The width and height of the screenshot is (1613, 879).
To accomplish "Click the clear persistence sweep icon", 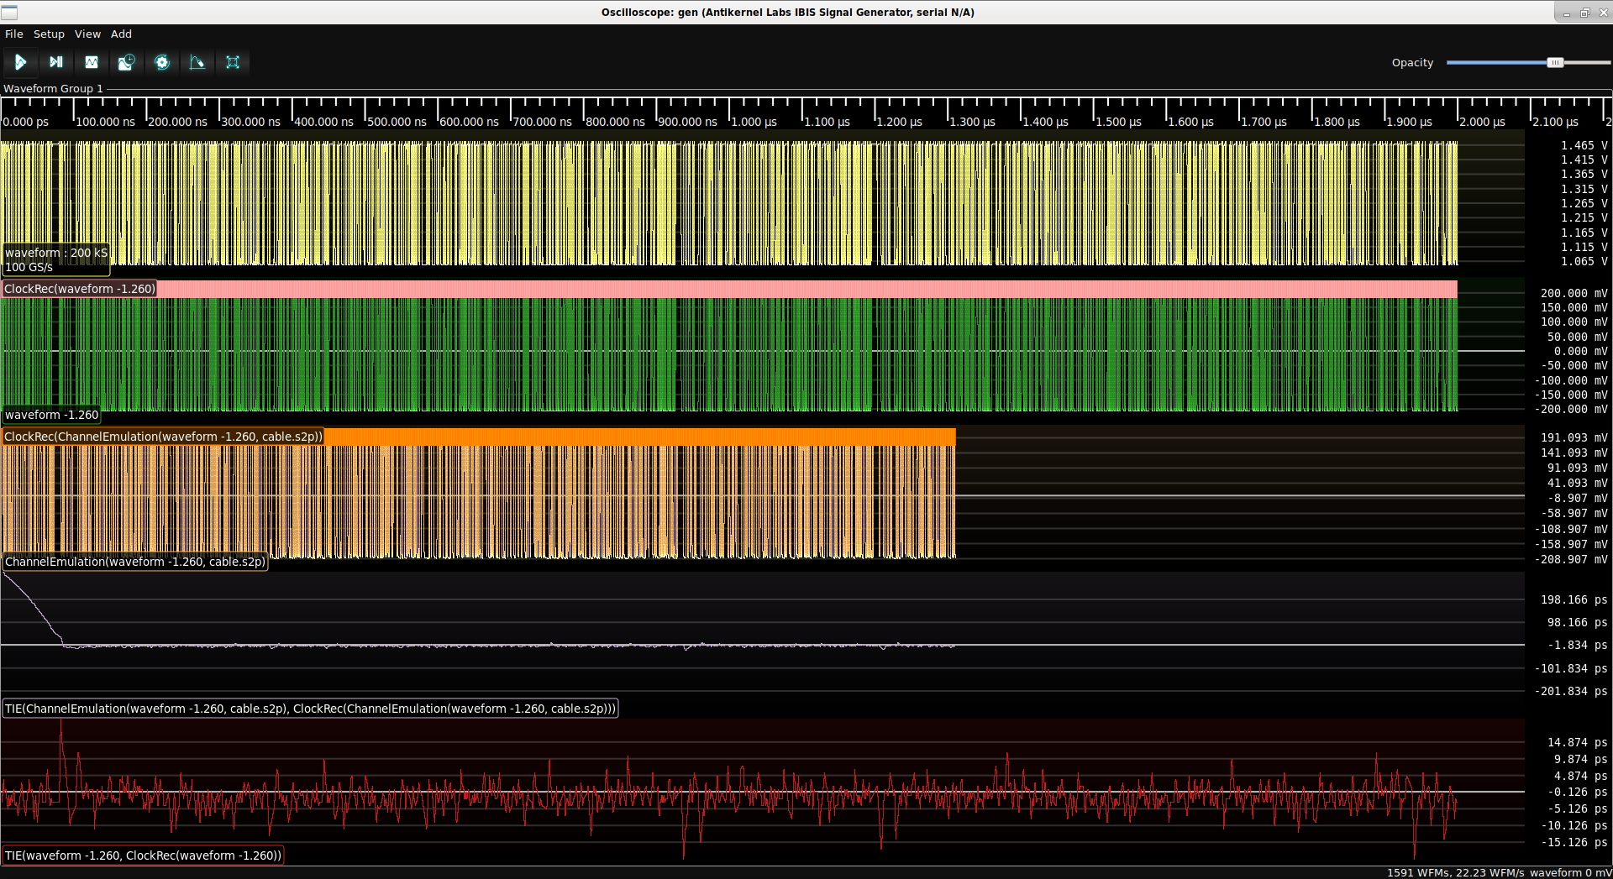I will pos(197,62).
